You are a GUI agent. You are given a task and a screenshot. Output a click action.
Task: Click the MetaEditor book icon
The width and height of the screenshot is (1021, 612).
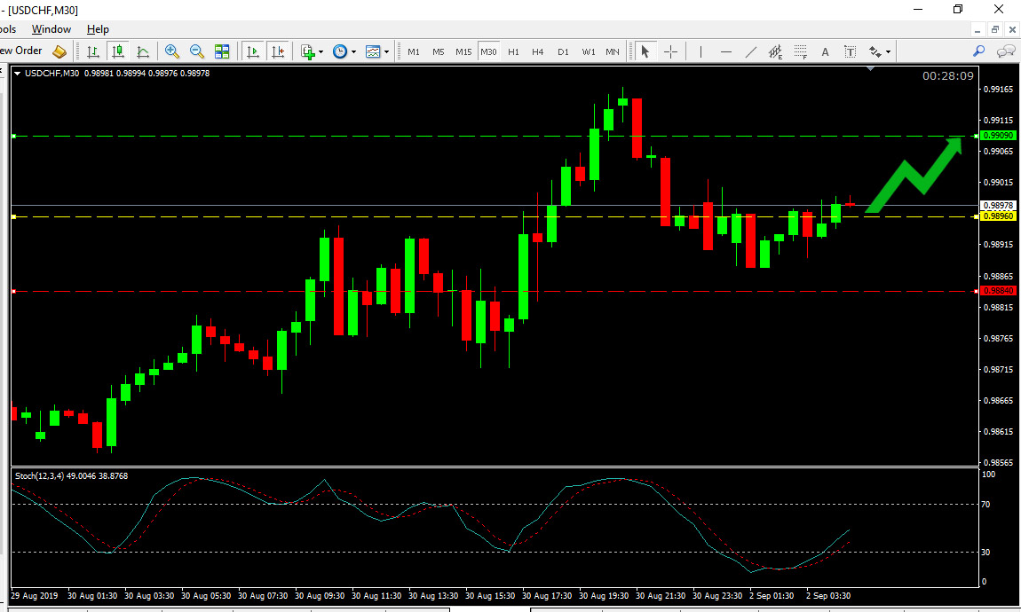(x=59, y=51)
